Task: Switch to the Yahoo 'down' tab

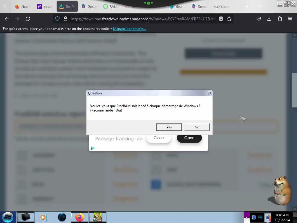Action: tap(45, 7)
